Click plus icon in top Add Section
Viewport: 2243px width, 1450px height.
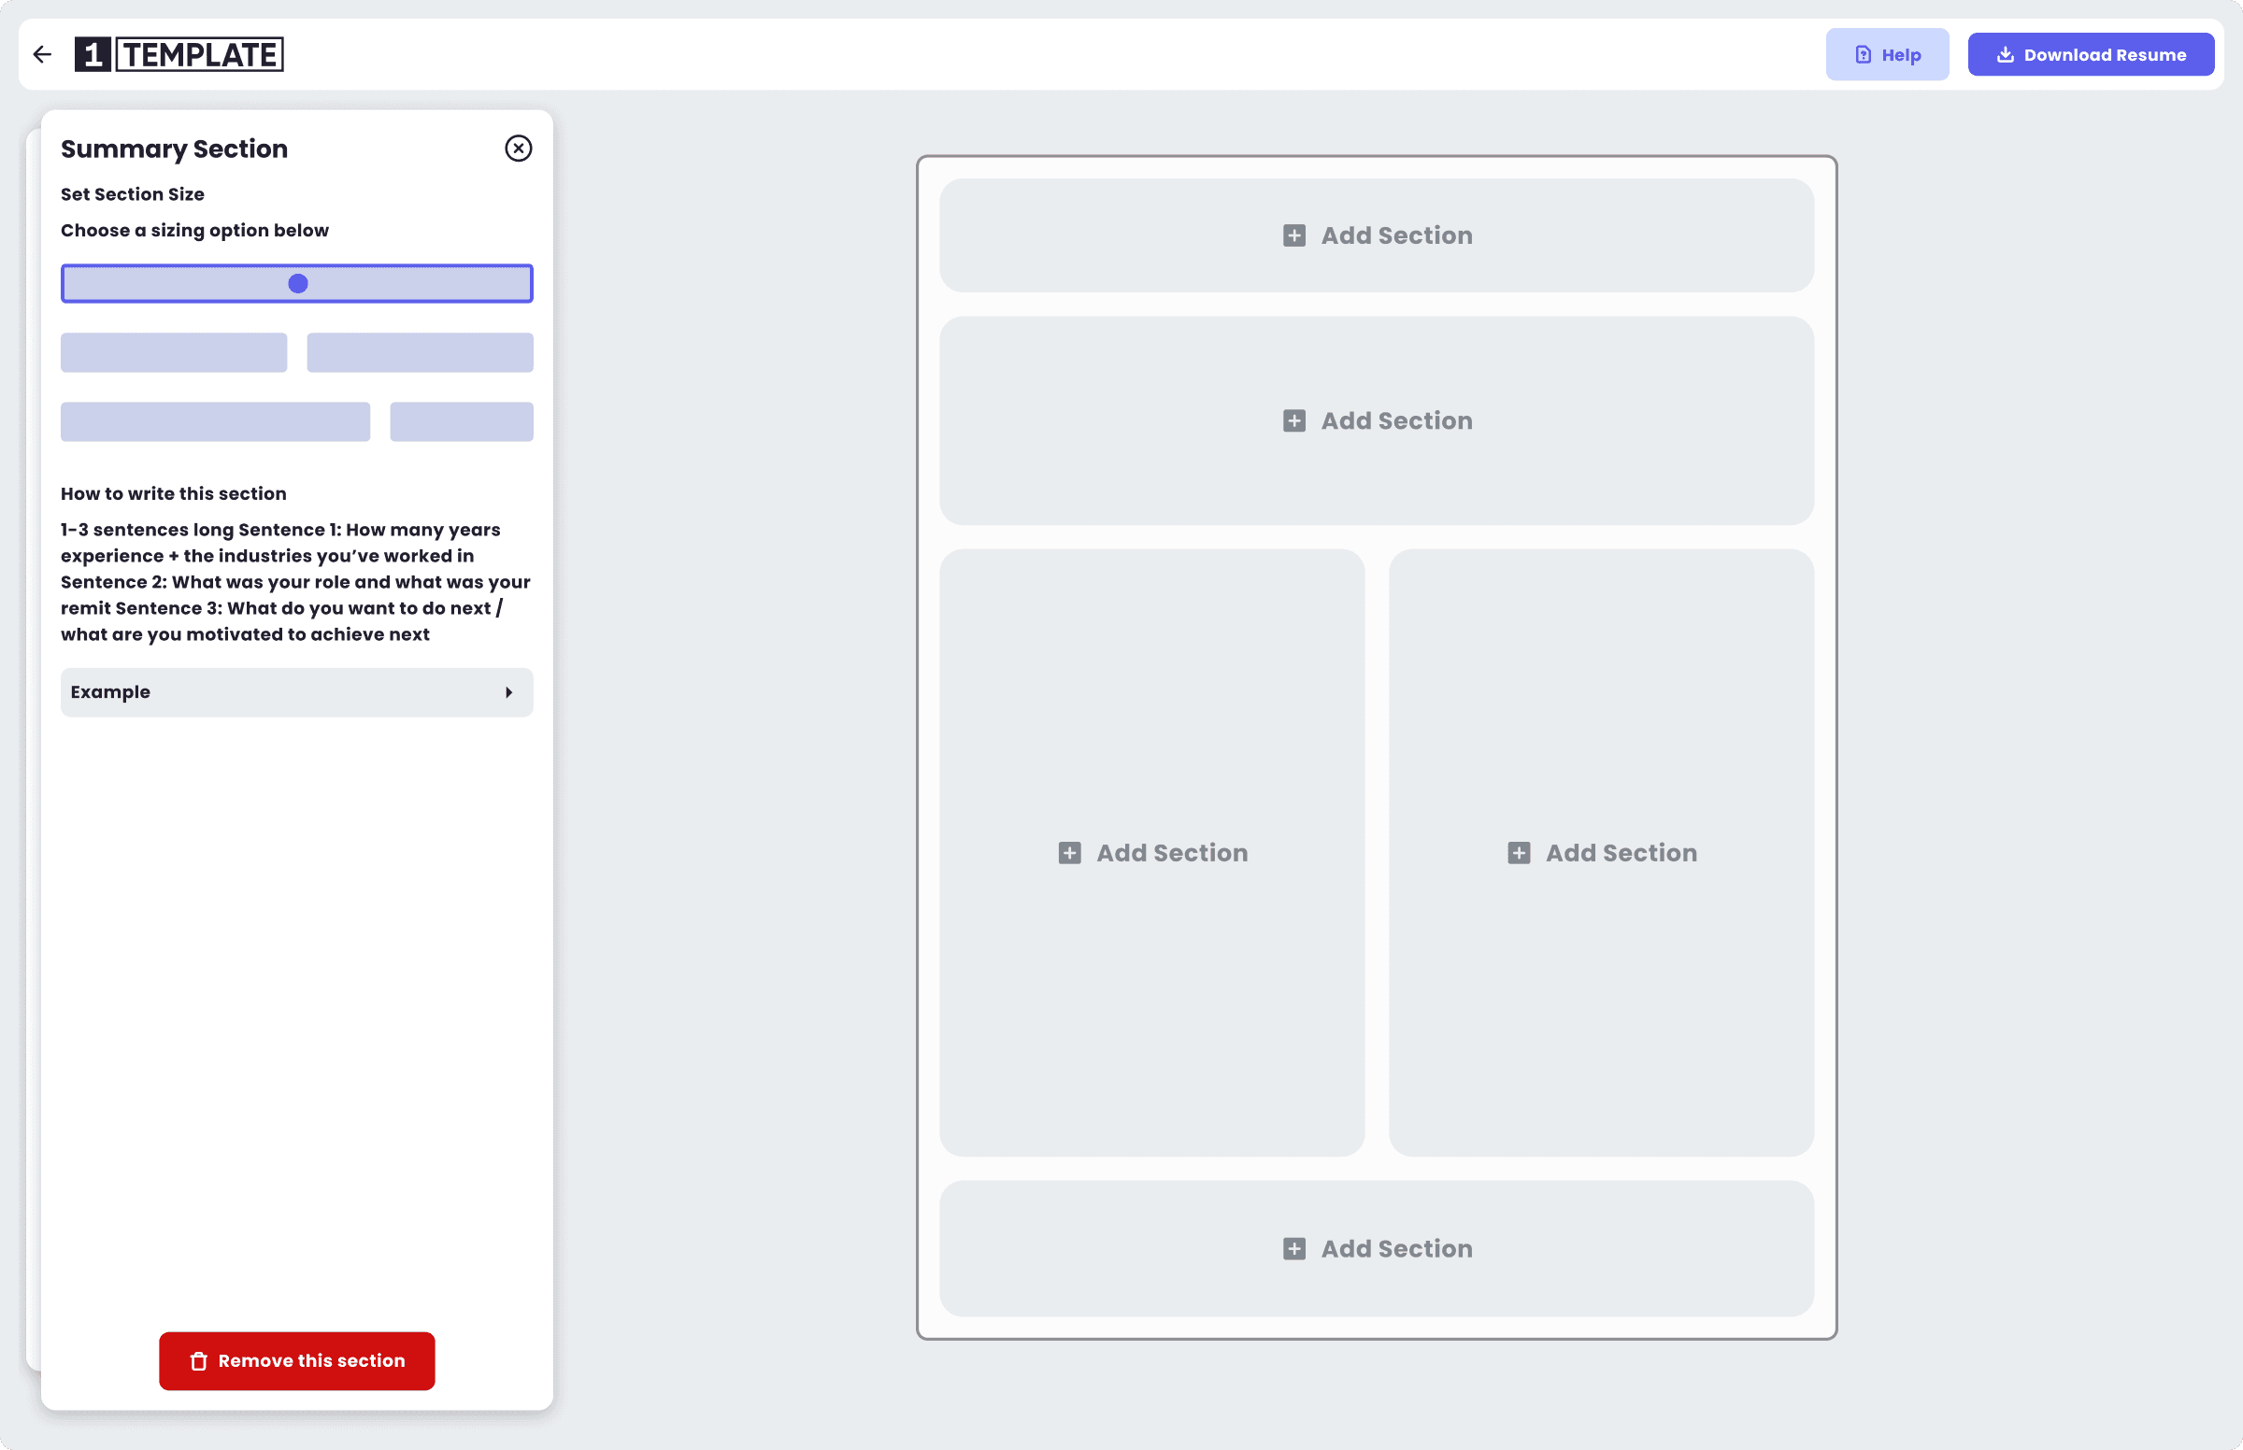(x=1293, y=235)
